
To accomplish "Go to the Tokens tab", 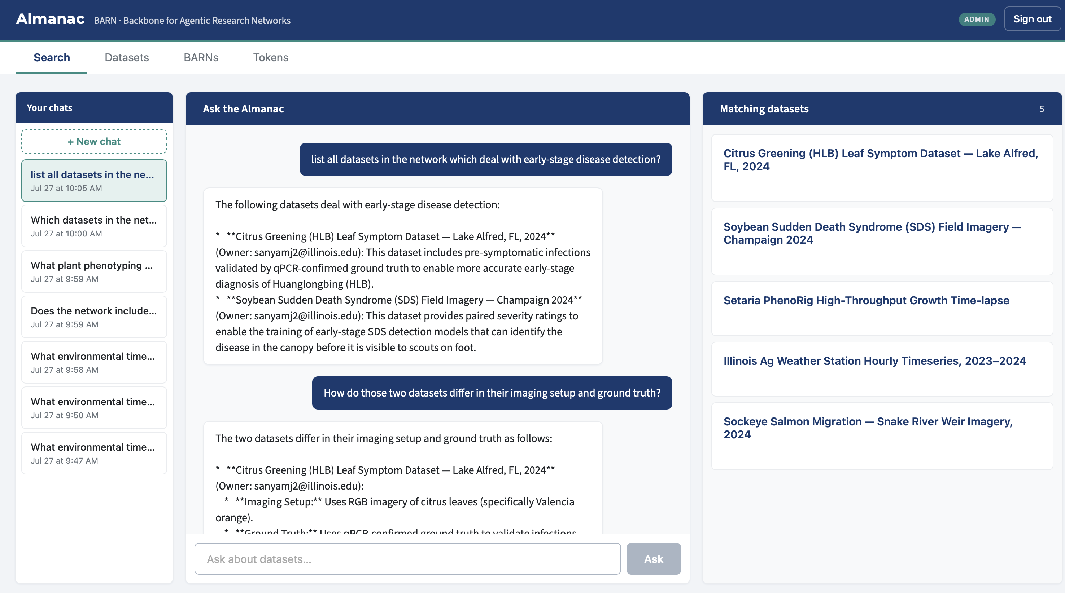I will [x=270, y=57].
